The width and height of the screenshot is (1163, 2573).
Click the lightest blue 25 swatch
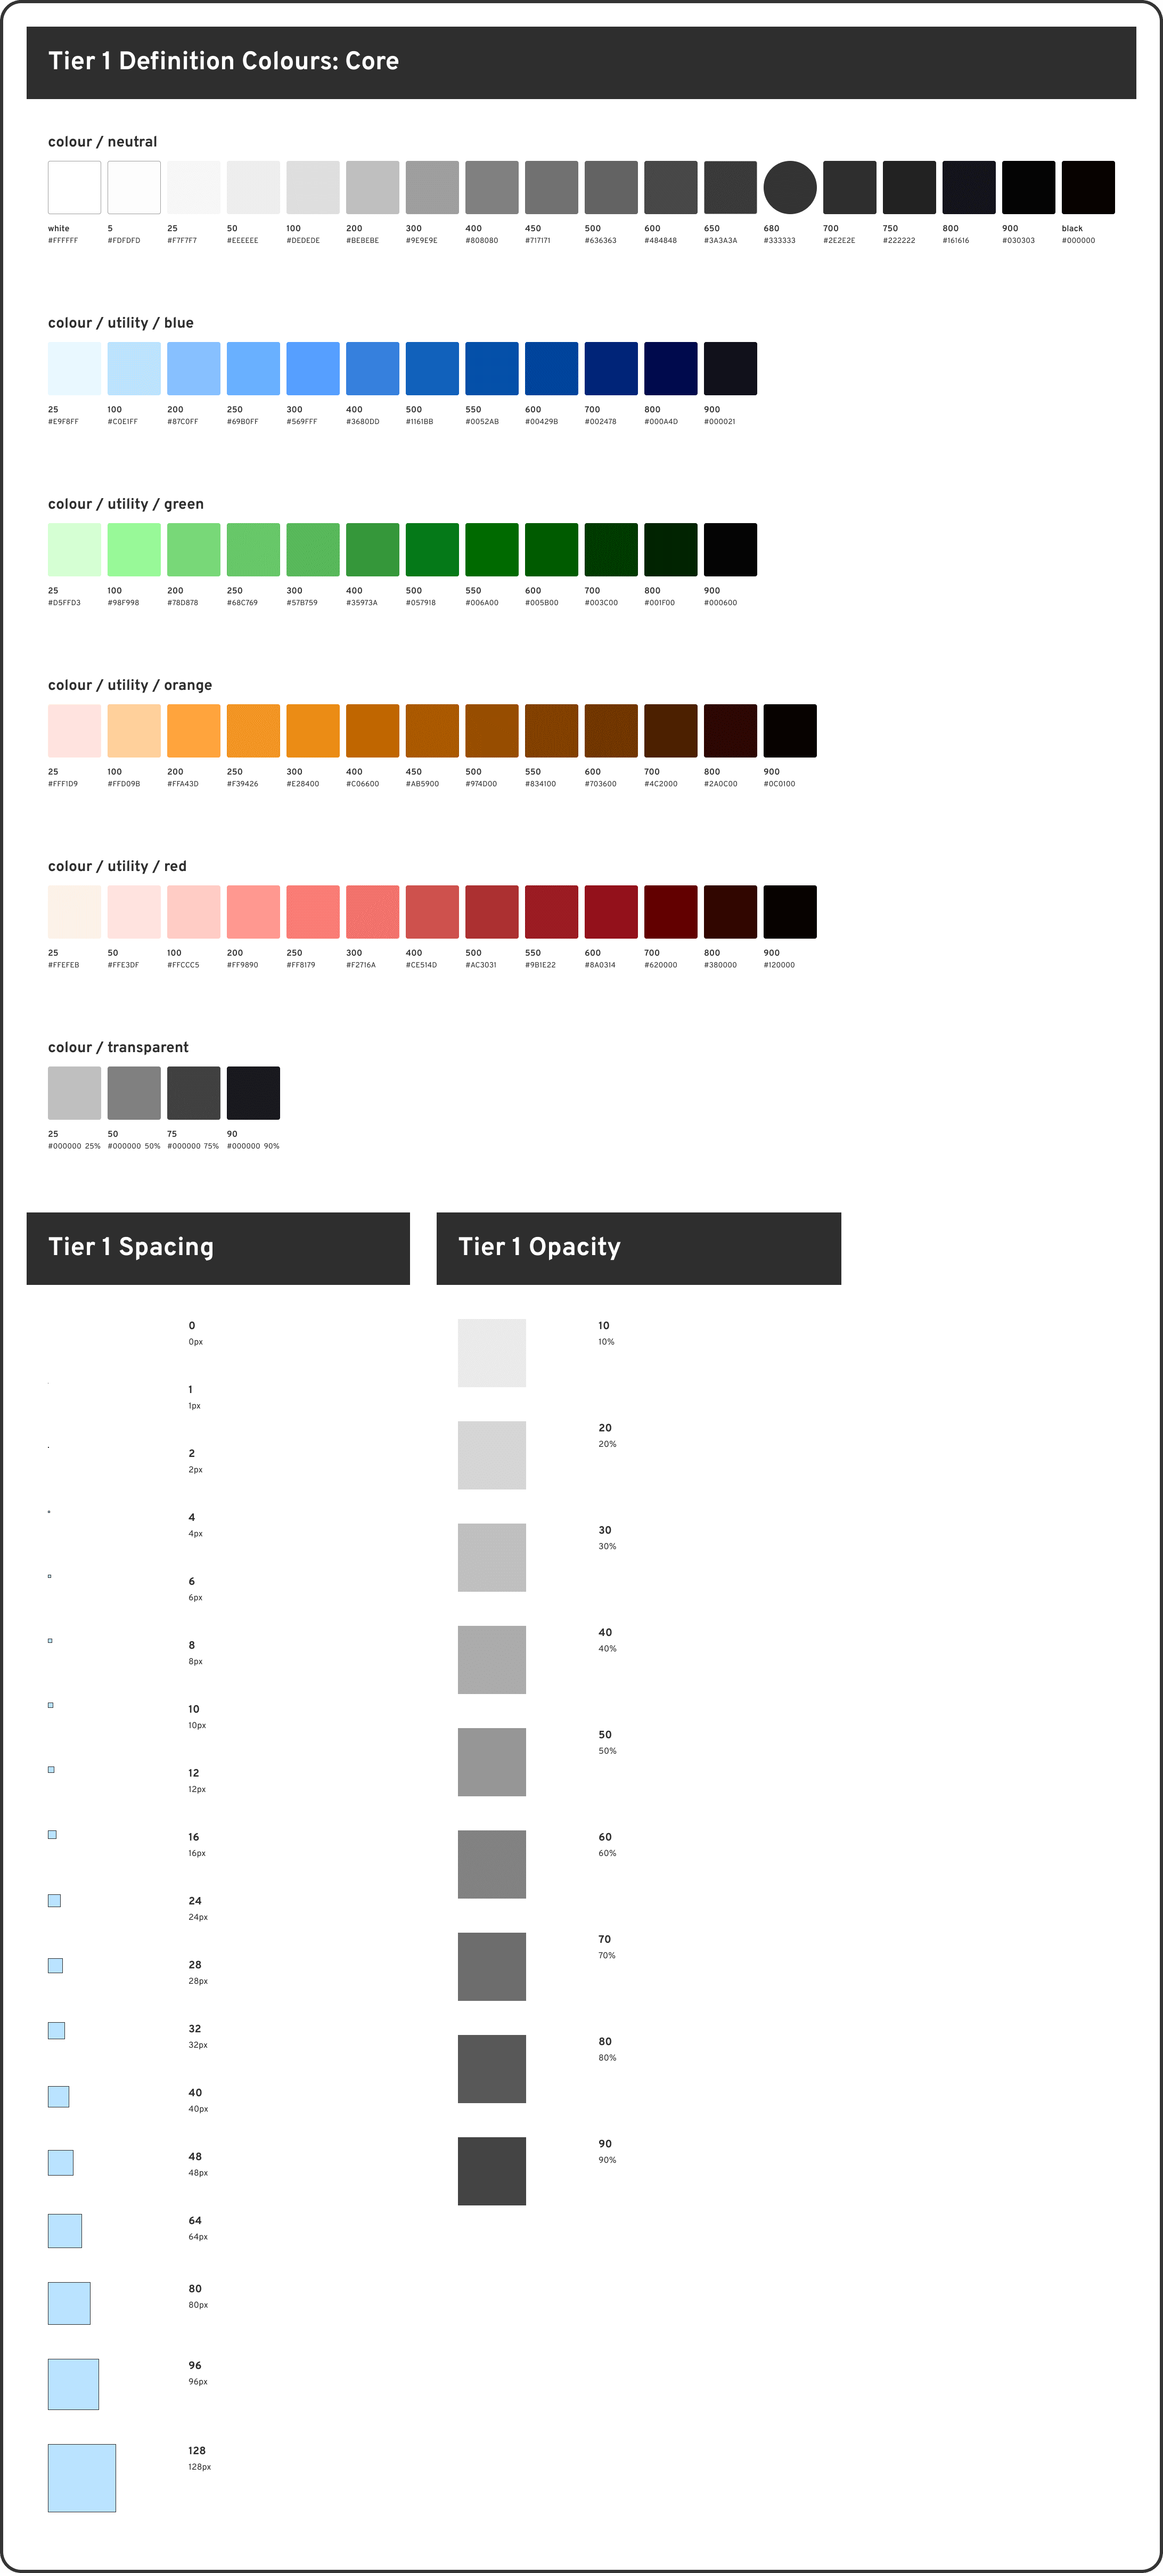point(73,368)
